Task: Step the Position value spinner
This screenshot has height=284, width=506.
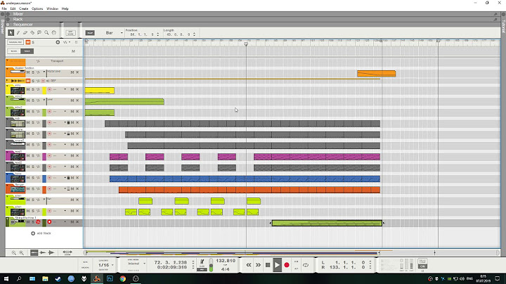Action: (158, 34)
